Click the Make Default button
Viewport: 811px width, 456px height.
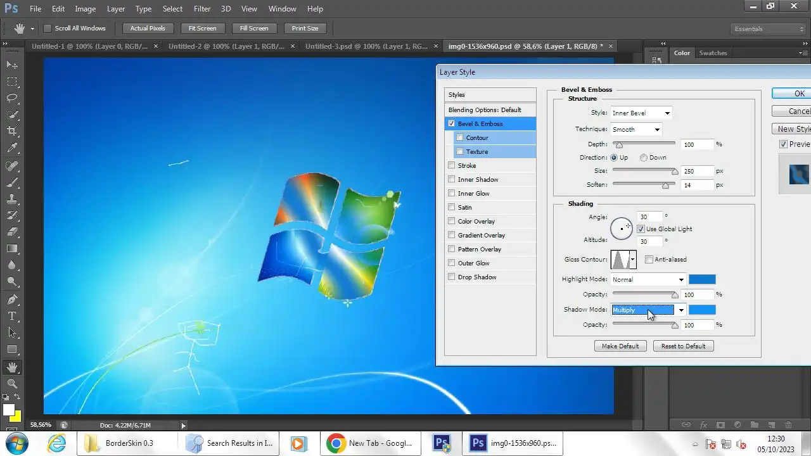pyautogui.click(x=620, y=346)
